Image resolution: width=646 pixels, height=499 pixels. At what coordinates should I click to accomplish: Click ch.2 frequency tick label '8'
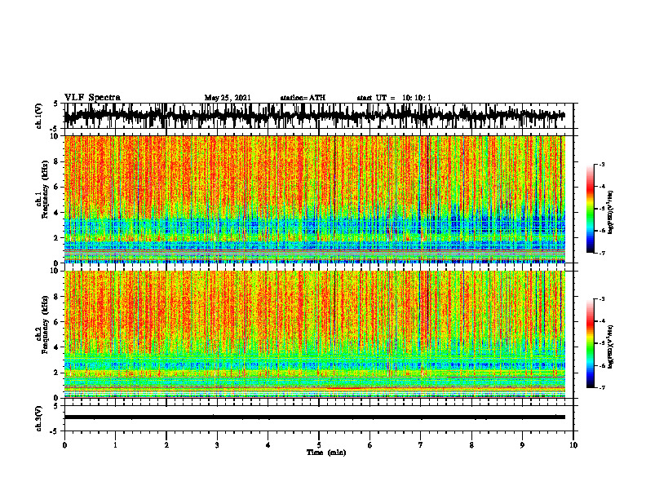tap(57, 297)
